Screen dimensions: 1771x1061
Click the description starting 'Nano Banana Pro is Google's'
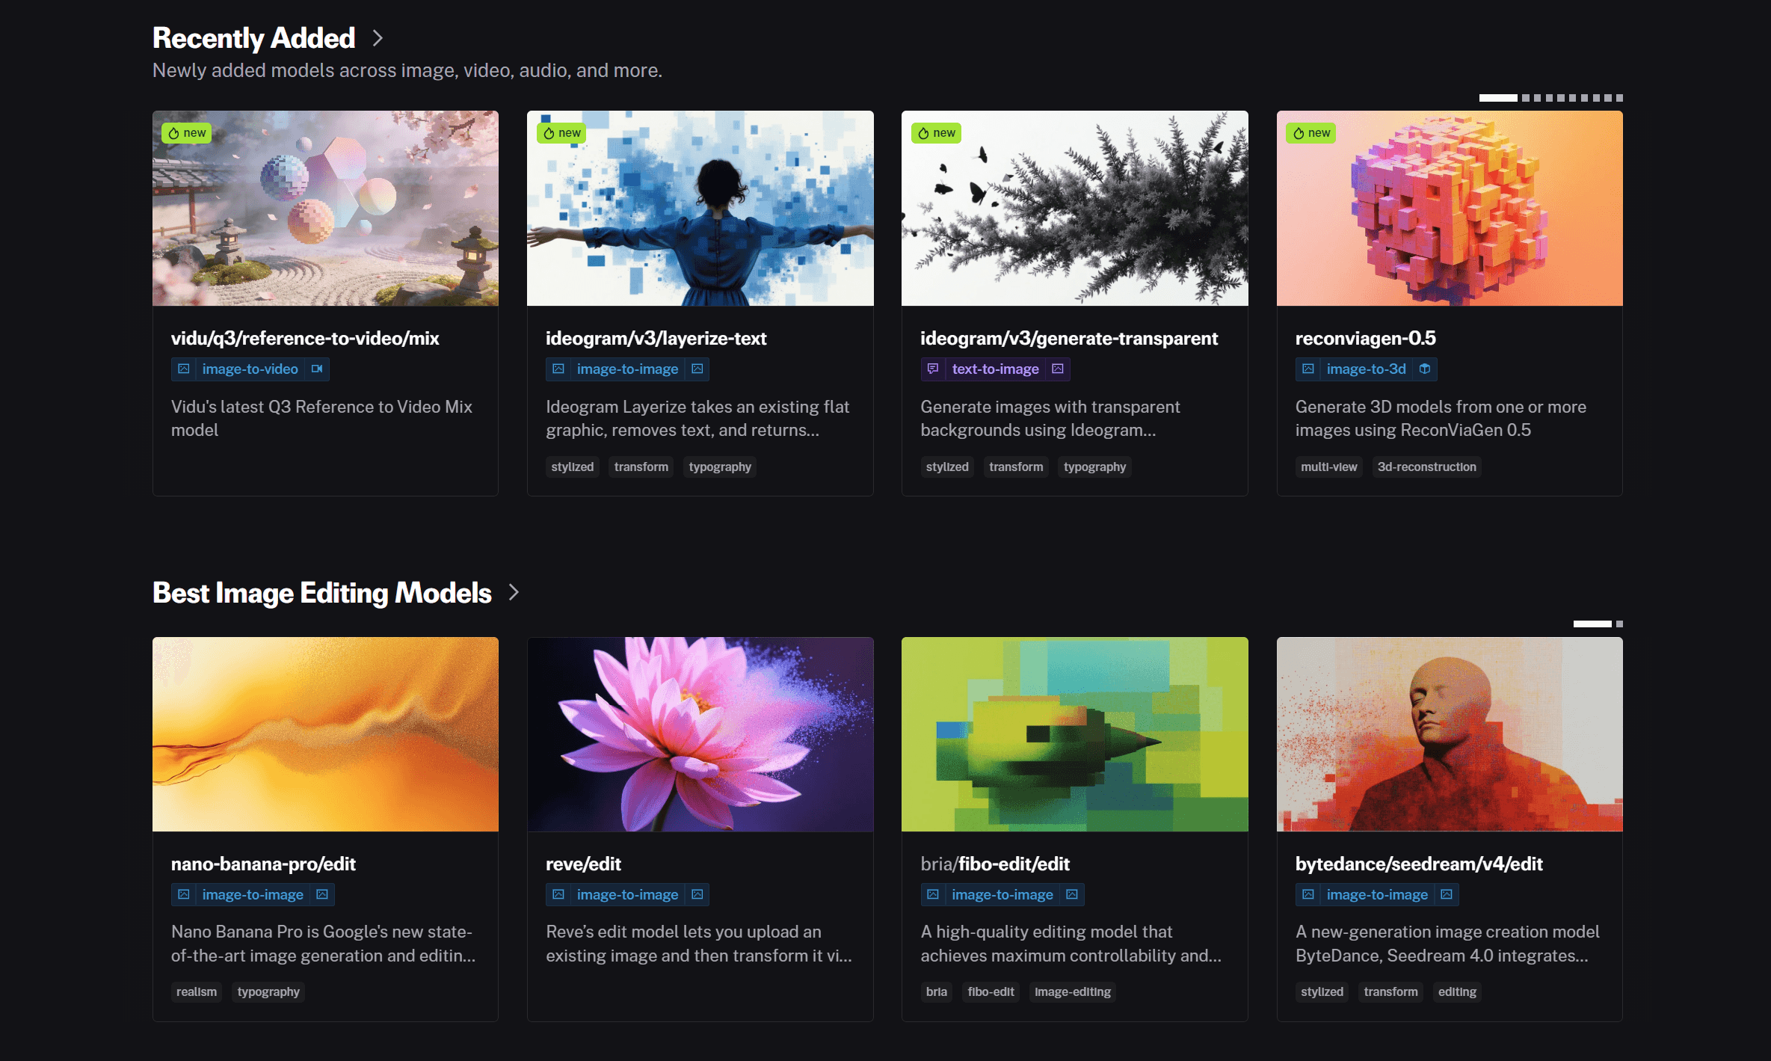pos(323,944)
